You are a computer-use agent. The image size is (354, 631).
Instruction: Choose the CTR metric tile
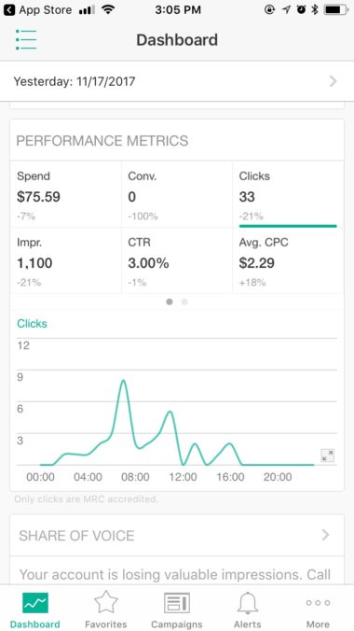click(x=177, y=260)
